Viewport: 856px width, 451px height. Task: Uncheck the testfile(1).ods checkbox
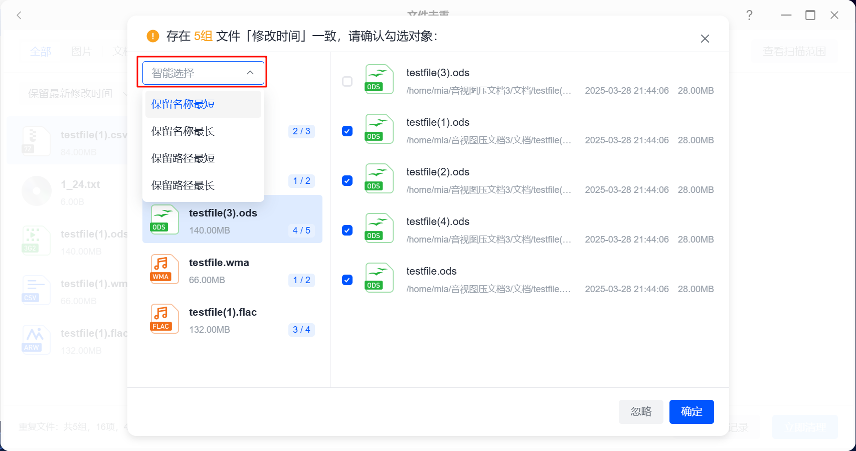(347, 131)
